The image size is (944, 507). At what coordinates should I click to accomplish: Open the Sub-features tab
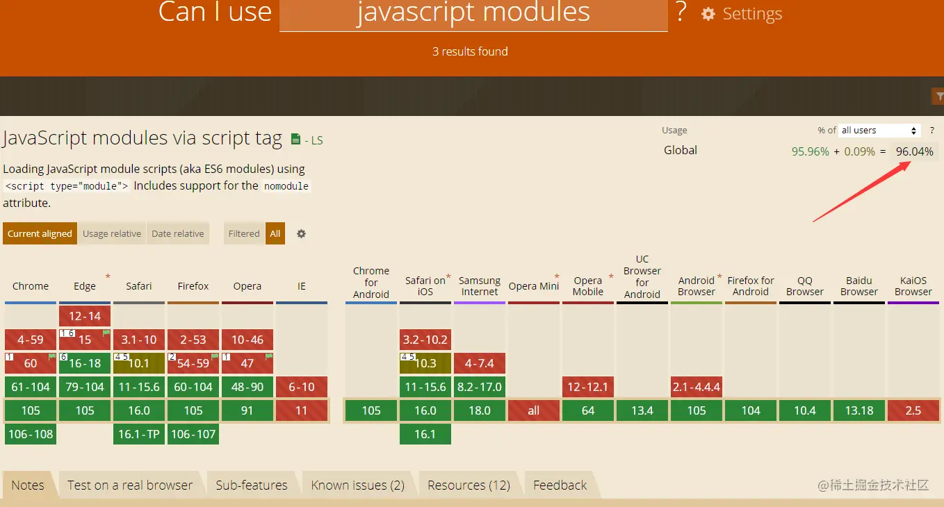(252, 485)
